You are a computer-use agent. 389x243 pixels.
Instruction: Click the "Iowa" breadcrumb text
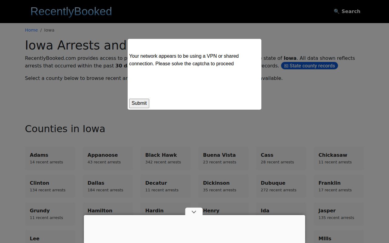coord(49,30)
